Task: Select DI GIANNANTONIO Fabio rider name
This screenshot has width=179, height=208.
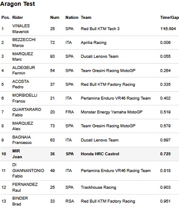Action: click(28, 170)
